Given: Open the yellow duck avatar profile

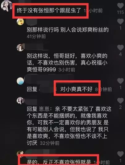Looking at the screenshot, I should coord(20,22).
